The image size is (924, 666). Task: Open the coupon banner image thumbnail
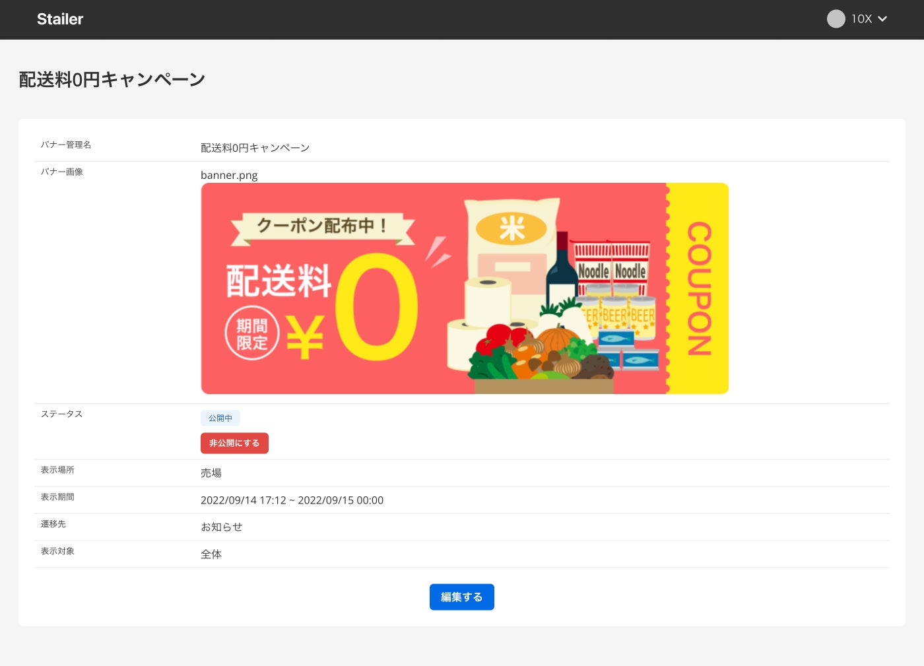(465, 288)
